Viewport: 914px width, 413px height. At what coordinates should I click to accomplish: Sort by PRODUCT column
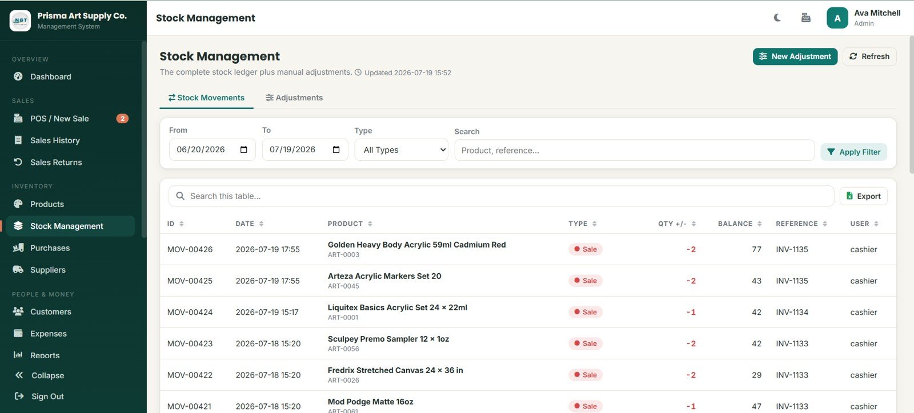[350, 224]
